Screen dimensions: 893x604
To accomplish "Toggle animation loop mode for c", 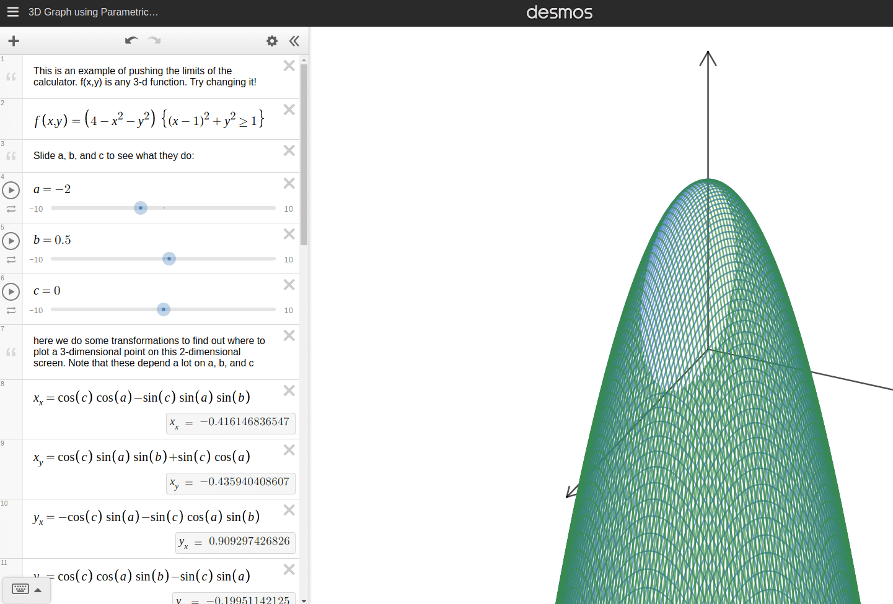I will click(11, 311).
